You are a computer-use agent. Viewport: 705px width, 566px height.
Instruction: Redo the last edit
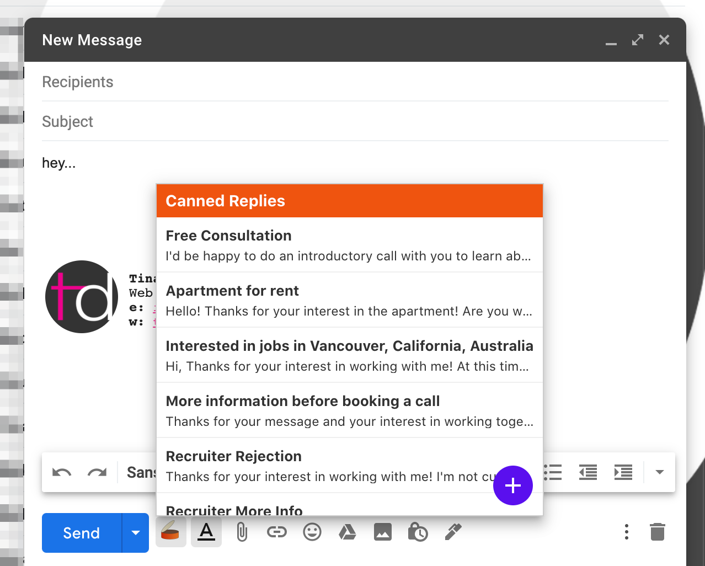point(97,472)
